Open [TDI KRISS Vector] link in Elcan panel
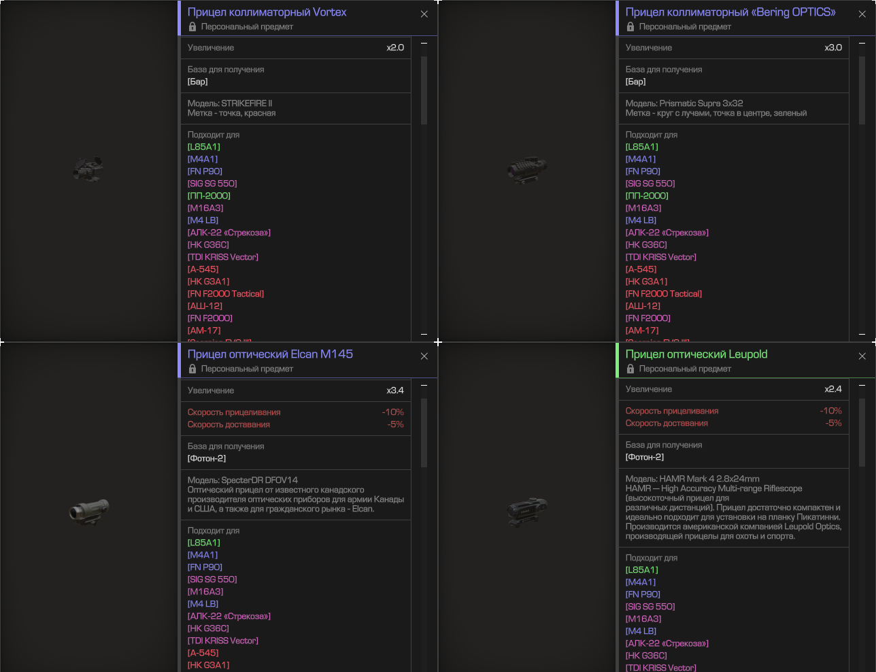This screenshot has height=672, width=876. point(223,641)
